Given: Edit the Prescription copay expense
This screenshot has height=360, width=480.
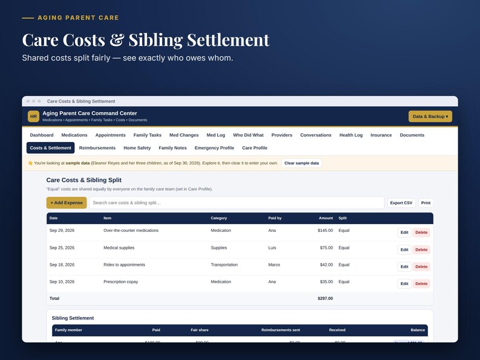Looking at the screenshot, I should (404, 283).
